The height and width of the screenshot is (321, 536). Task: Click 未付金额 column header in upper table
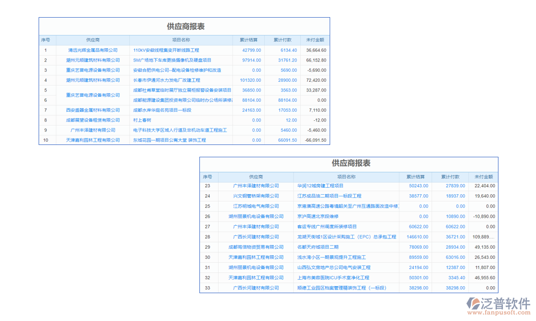[x=315, y=40]
